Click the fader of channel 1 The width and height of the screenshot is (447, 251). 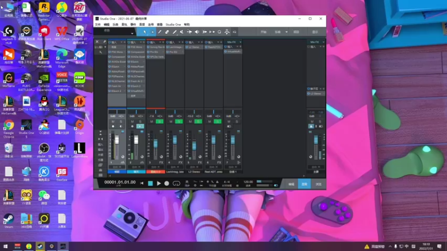(117, 139)
